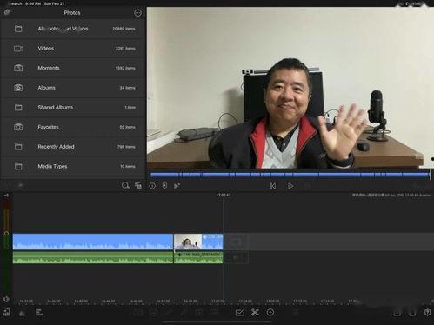Open the project manager icon at bottom left
The image size is (434, 325).
coord(7,312)
